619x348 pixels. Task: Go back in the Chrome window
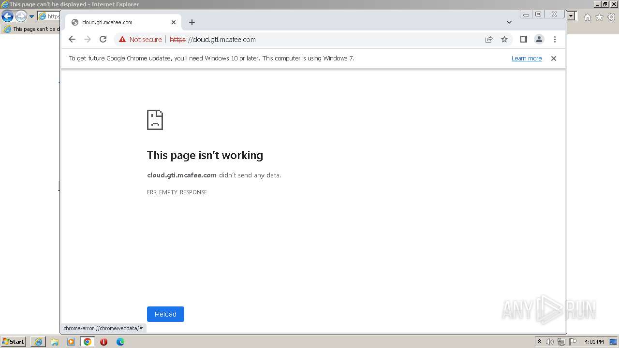[x=72, y=40]
